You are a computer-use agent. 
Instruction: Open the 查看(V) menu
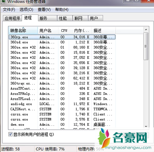pyautogui.click(x=44, y=10)
